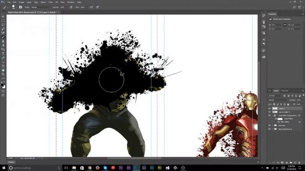Expand the bottom background group

273,129
